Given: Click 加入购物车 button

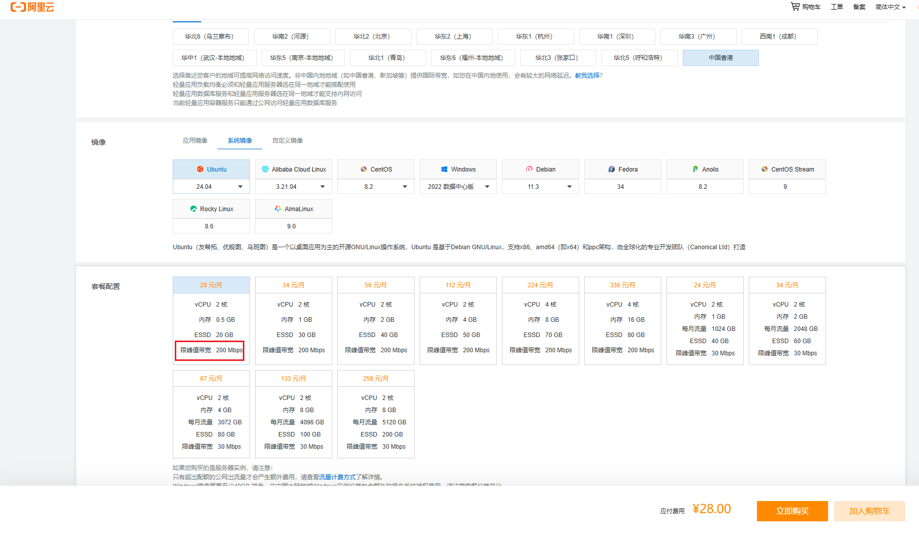Looking at the screenshot, I should tap(870, 511).
